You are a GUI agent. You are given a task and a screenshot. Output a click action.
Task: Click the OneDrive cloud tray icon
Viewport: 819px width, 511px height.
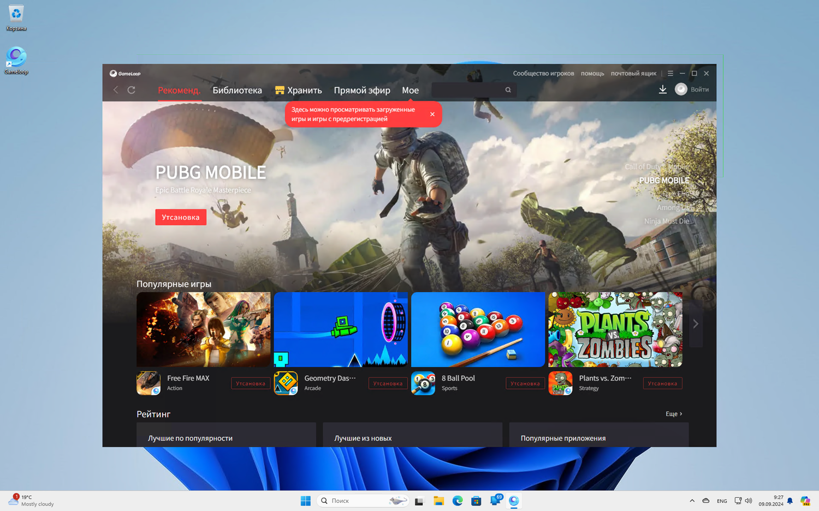tap(706, 501)
